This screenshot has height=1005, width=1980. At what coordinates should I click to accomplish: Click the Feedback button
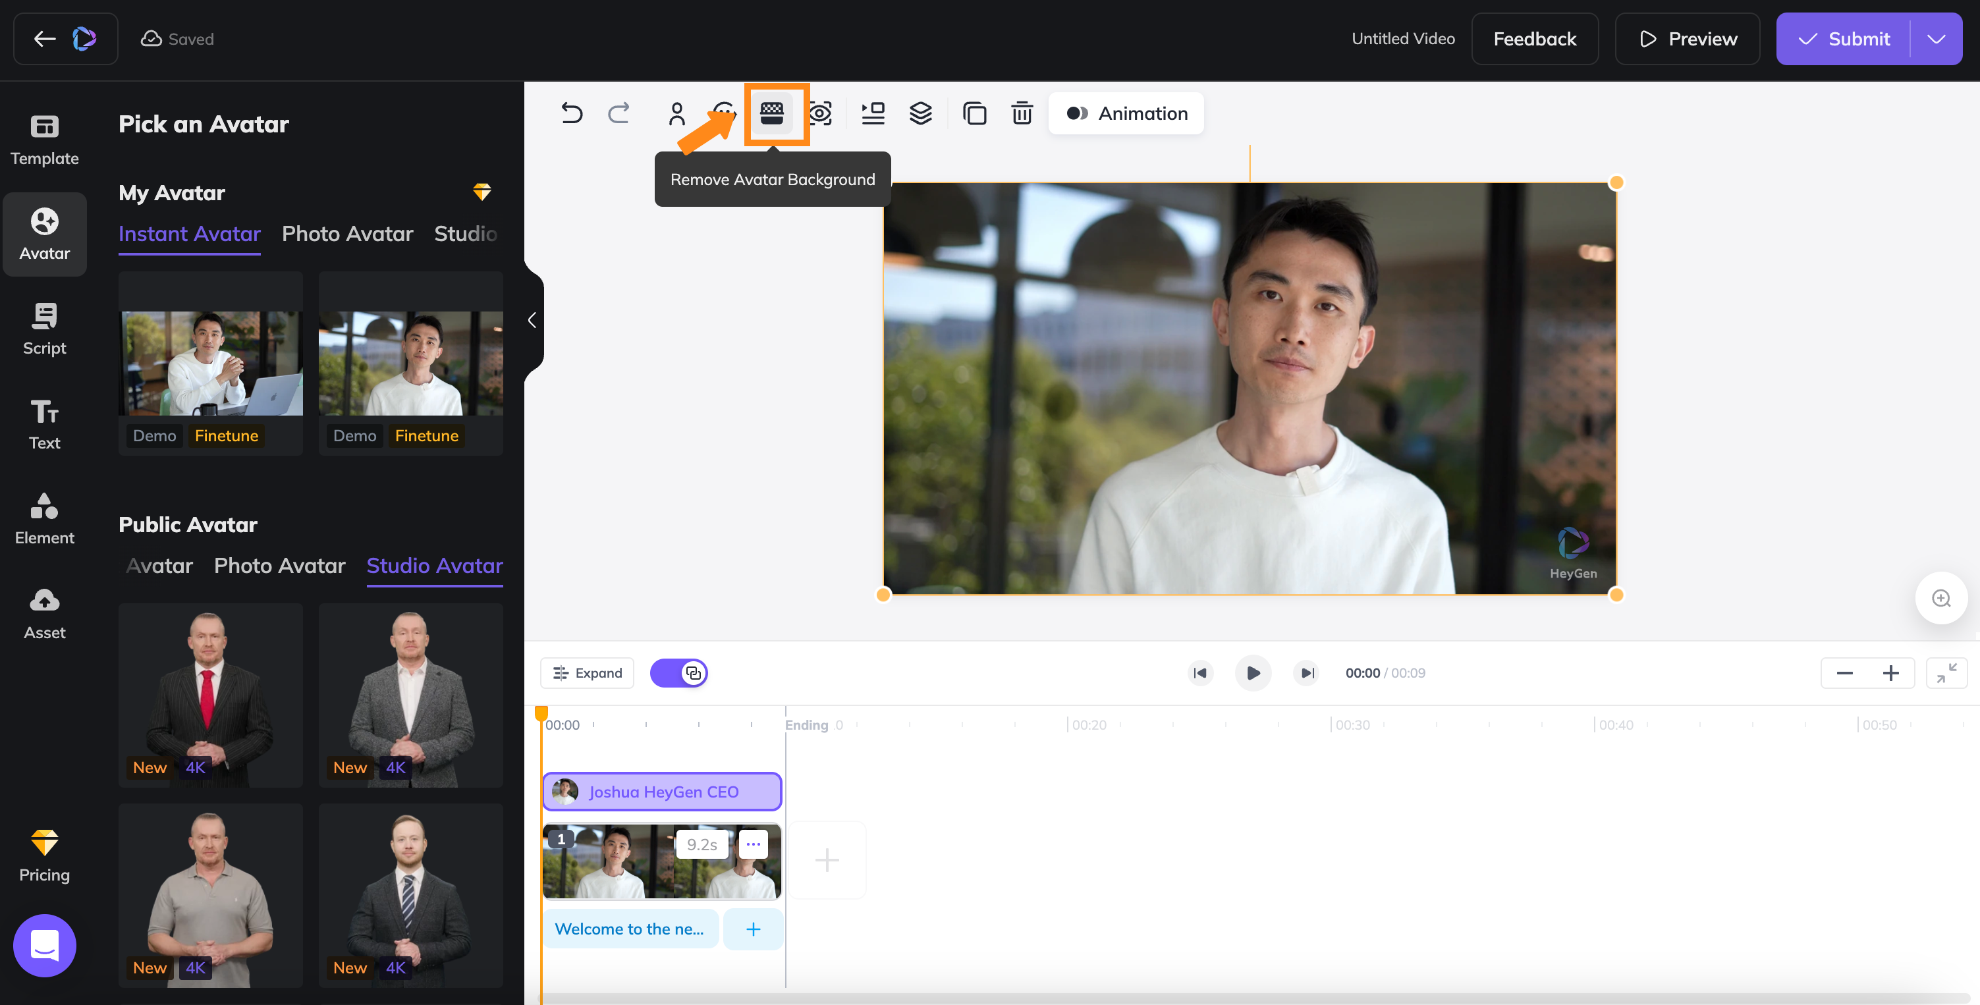[1535, 37]
